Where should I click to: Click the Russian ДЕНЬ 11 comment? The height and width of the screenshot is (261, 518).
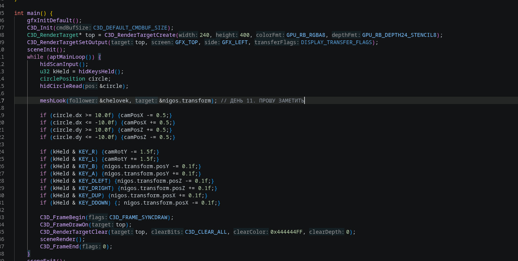[x=262, y=101]
